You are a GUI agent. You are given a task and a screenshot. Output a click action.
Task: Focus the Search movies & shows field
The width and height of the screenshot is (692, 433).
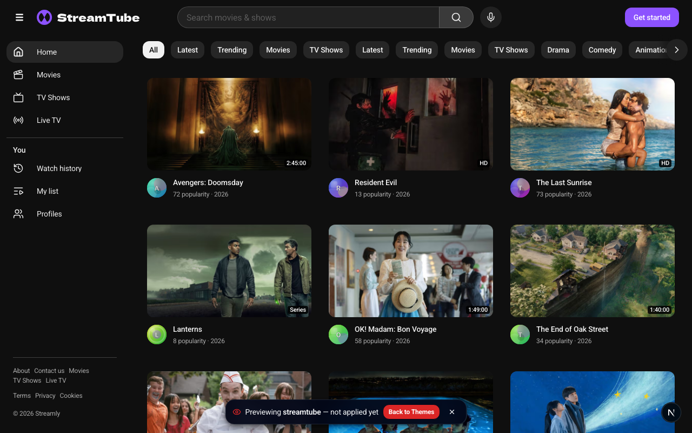pos(308,17)
